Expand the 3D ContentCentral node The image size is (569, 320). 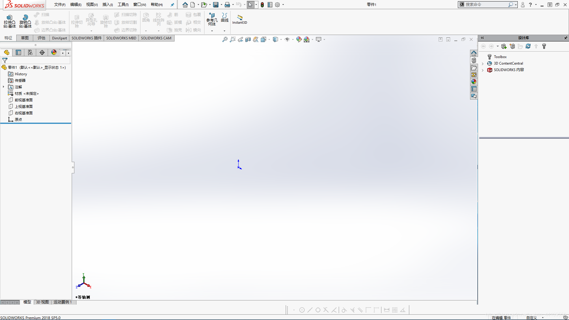[483, 63]
